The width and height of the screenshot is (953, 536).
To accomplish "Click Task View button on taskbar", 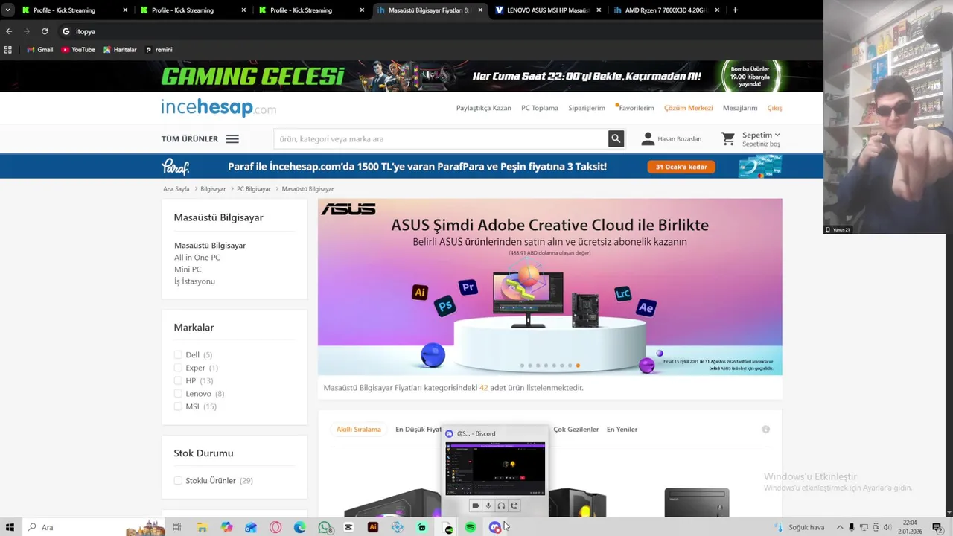I will [x=177, y=527].
